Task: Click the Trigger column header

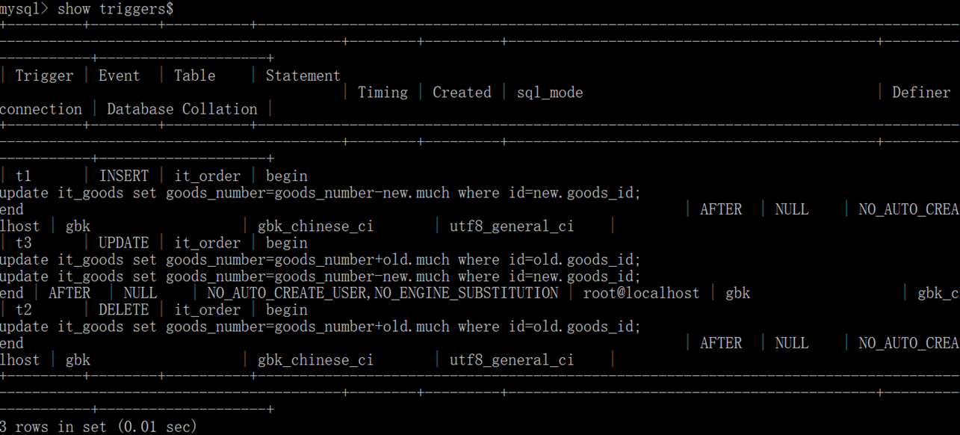Action: pyautogui.click(x=44, y=75)
